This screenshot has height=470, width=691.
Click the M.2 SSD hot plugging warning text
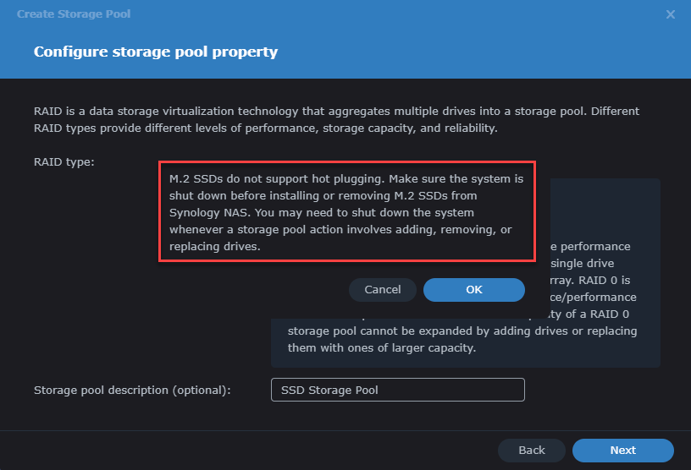click(346, 211)
